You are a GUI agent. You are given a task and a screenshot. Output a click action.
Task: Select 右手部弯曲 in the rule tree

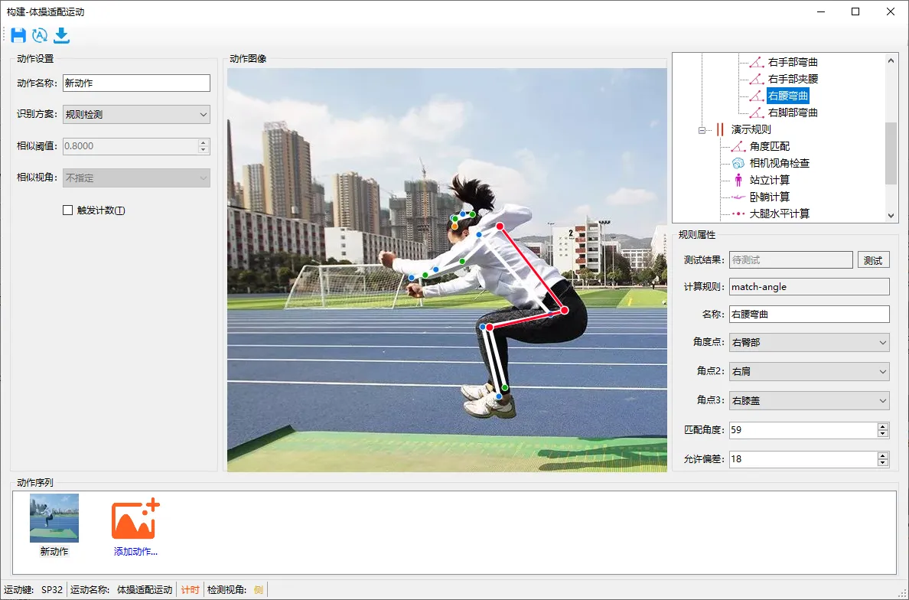[x=793, y=62]
